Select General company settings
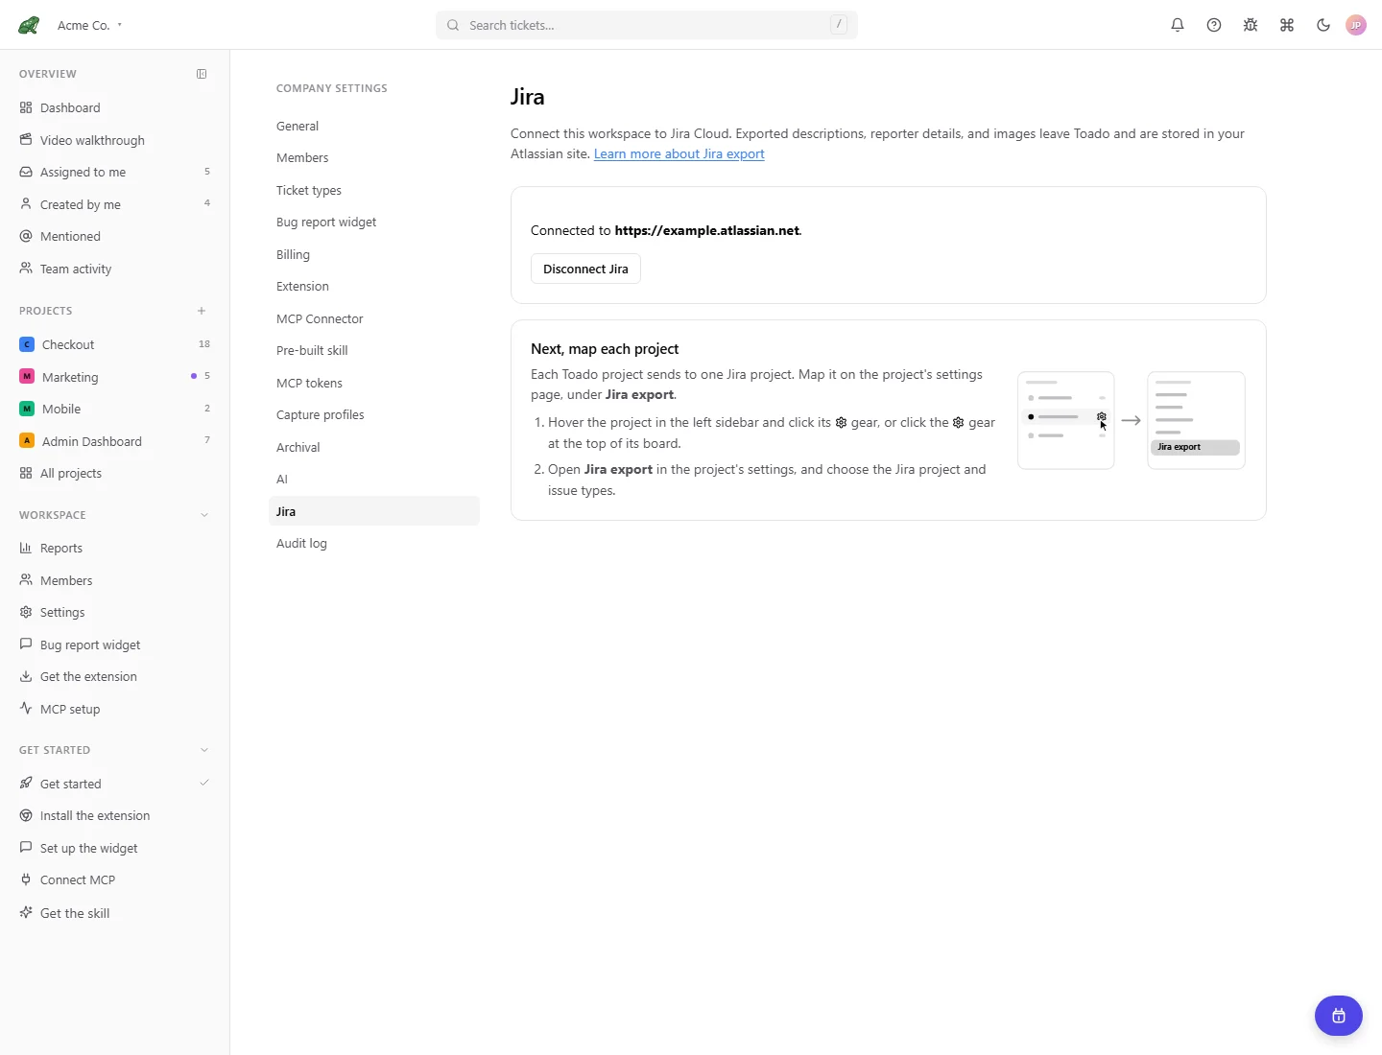Image resolution: width=1382 pixels, height=1055 pixels. click(374, 126)
